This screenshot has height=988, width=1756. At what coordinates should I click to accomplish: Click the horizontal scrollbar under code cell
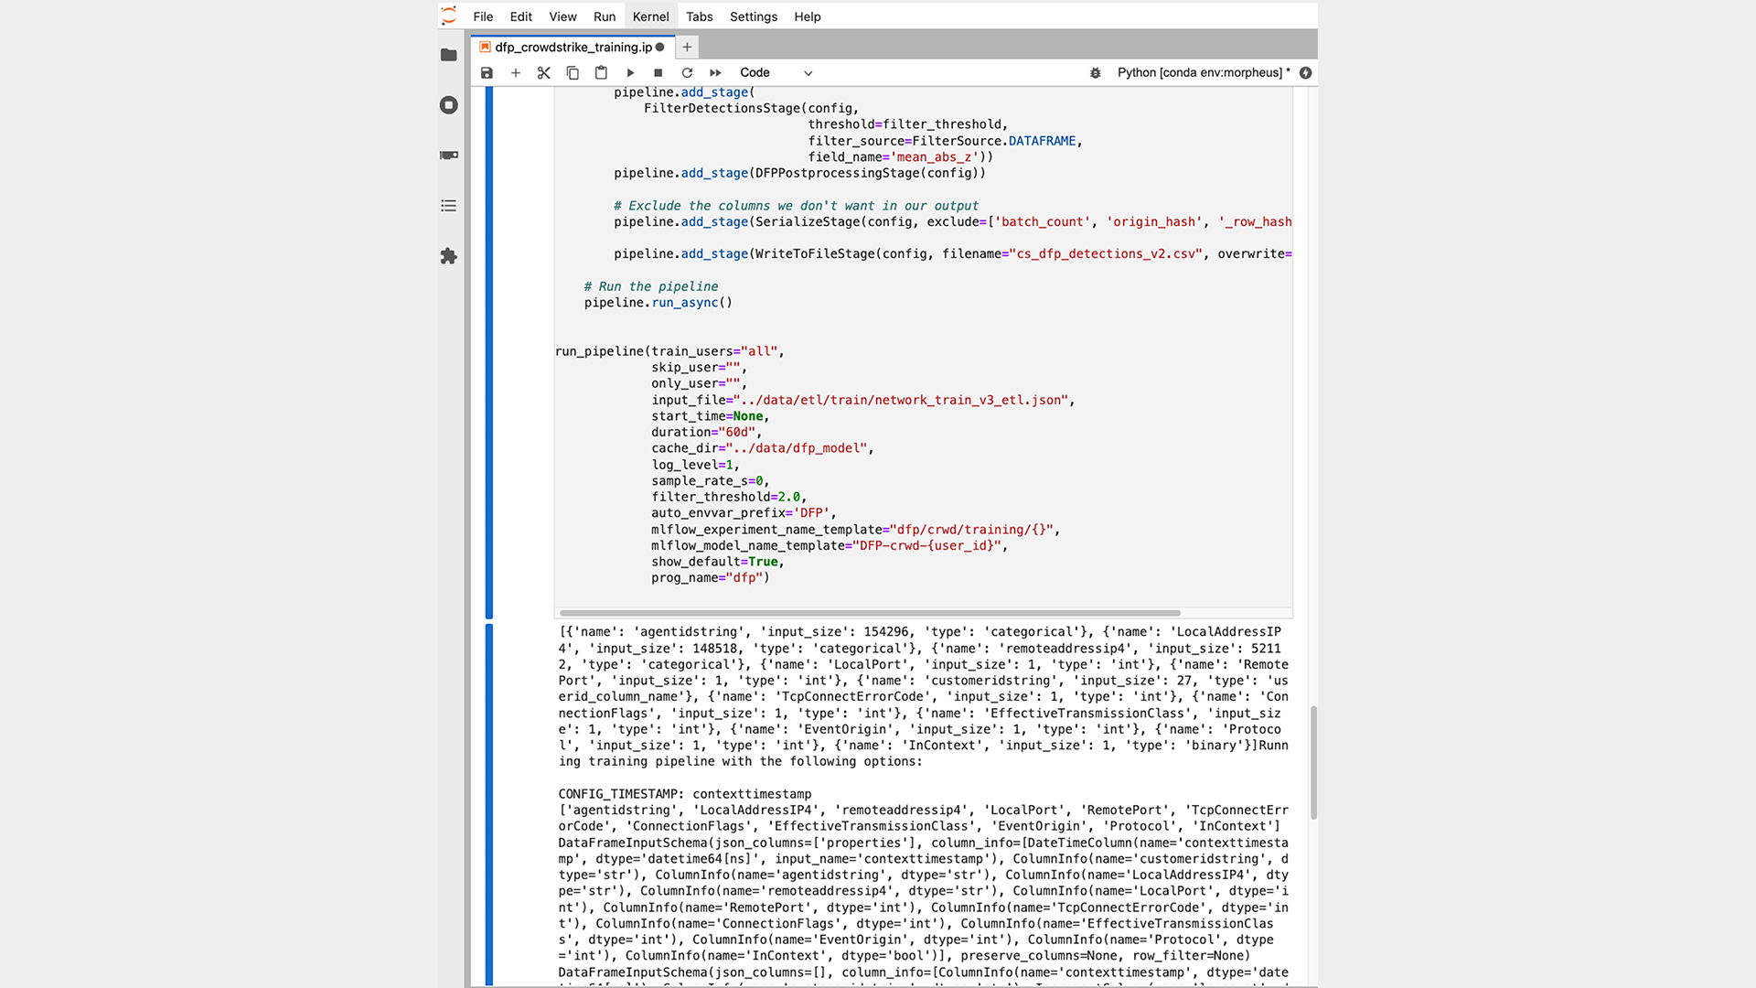coord(869,613)
